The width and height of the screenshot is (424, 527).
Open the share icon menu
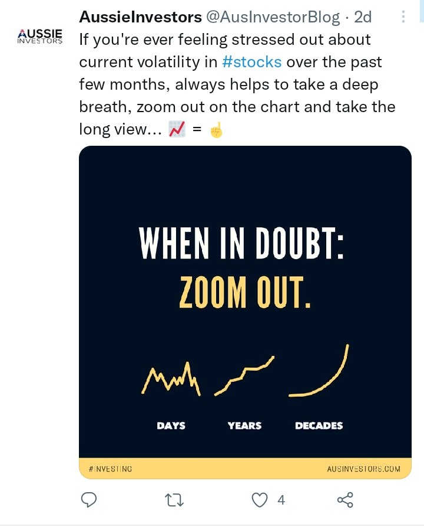pyautogui.click(x=345, y=500)
